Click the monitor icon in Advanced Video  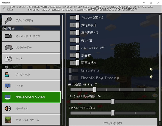tap(8, 97)
